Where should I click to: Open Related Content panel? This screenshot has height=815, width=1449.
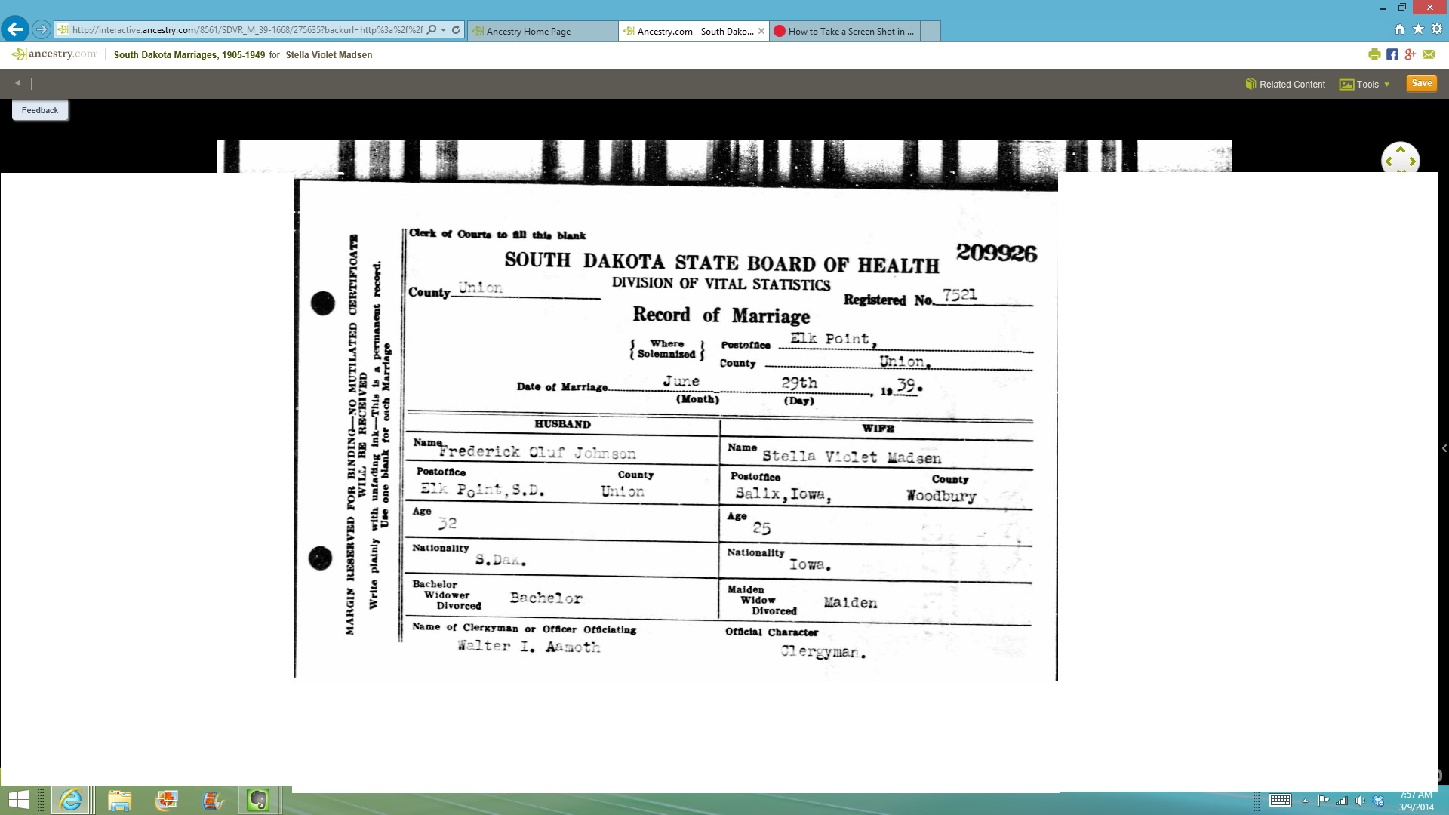[x=1285, y=84]
